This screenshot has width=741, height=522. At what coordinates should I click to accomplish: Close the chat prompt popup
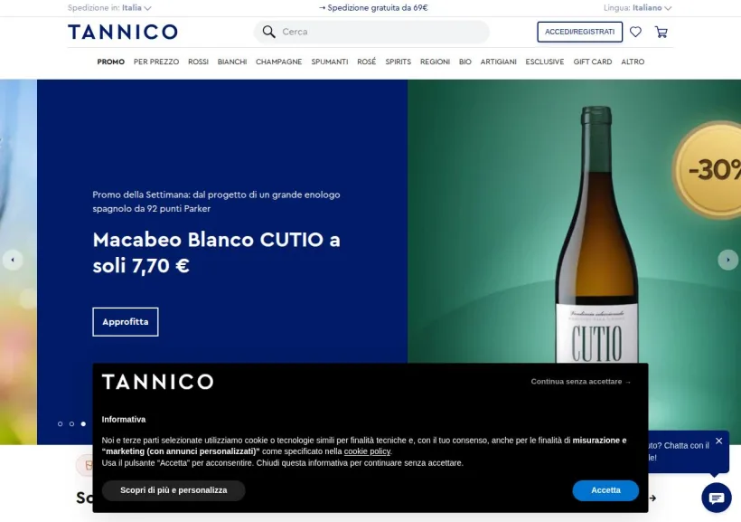click(x=718, y=441)
